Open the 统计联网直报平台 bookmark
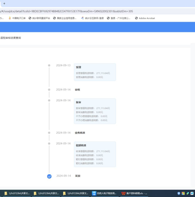 tap(39, 18)
